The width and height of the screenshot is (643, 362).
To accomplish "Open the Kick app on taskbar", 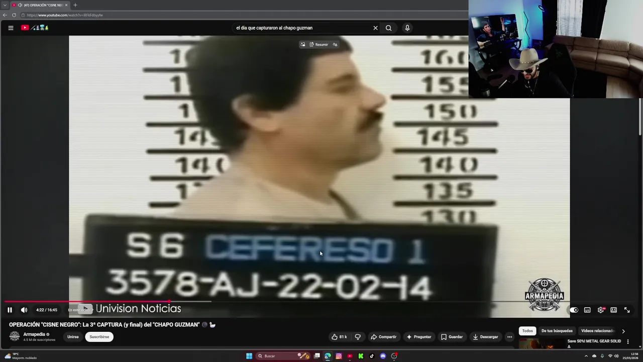I will [361, 356].
